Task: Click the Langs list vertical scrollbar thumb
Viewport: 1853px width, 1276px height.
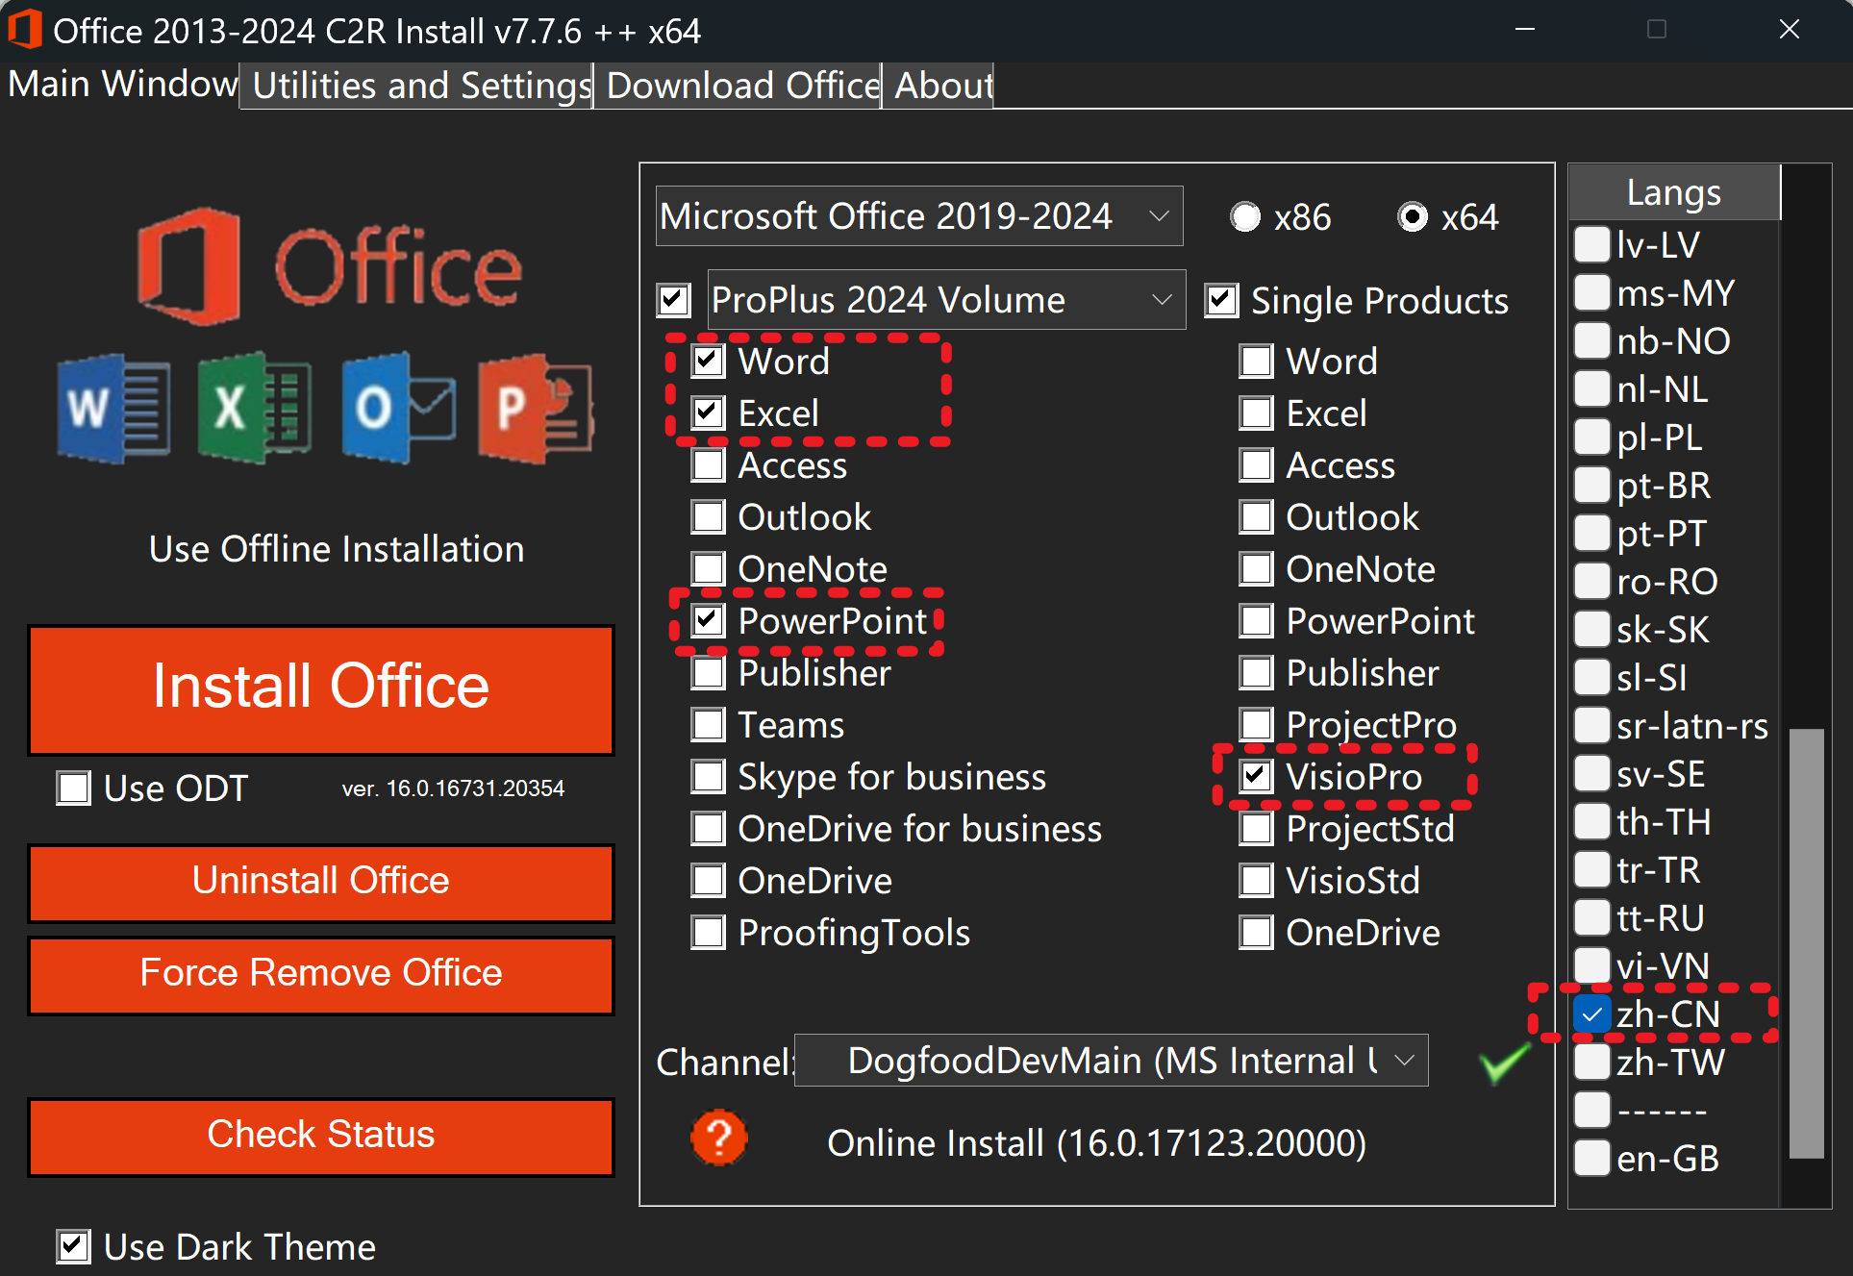Action: [1806, 942]
